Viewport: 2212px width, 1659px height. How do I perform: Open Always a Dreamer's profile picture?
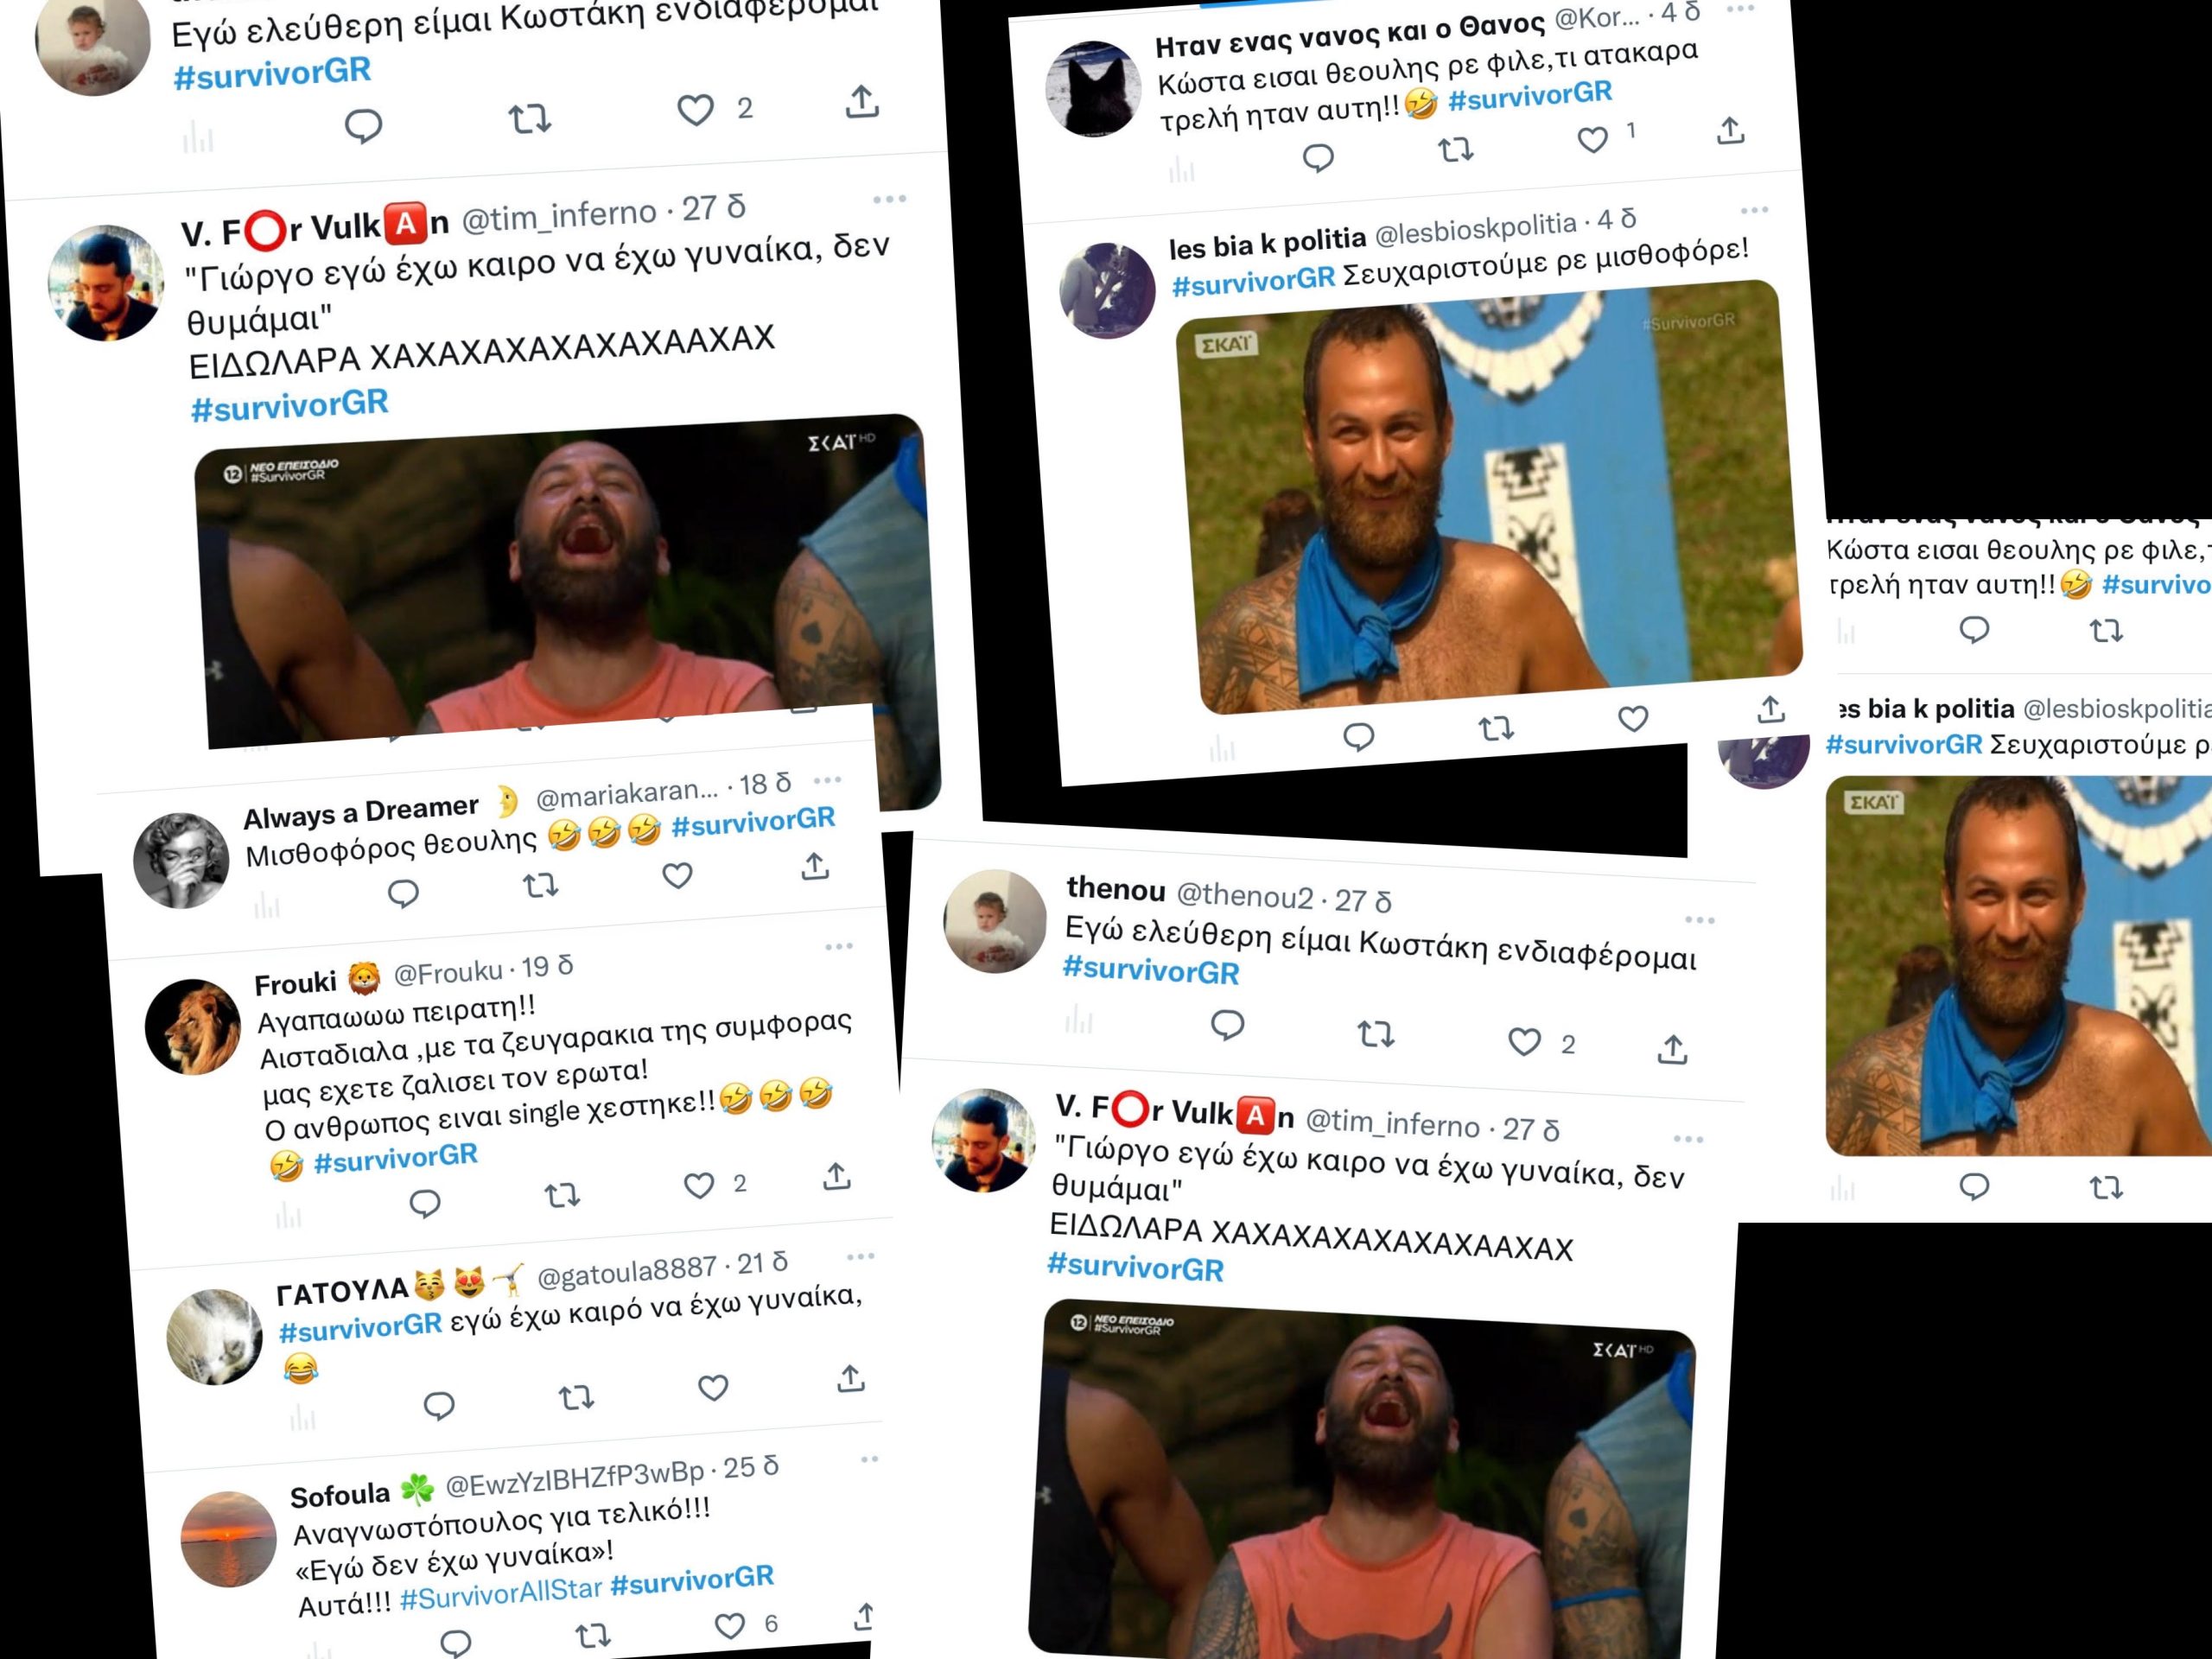181,860
